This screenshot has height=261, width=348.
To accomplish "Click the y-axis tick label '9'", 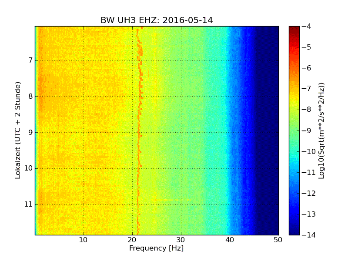I will (x=30, y=132).
